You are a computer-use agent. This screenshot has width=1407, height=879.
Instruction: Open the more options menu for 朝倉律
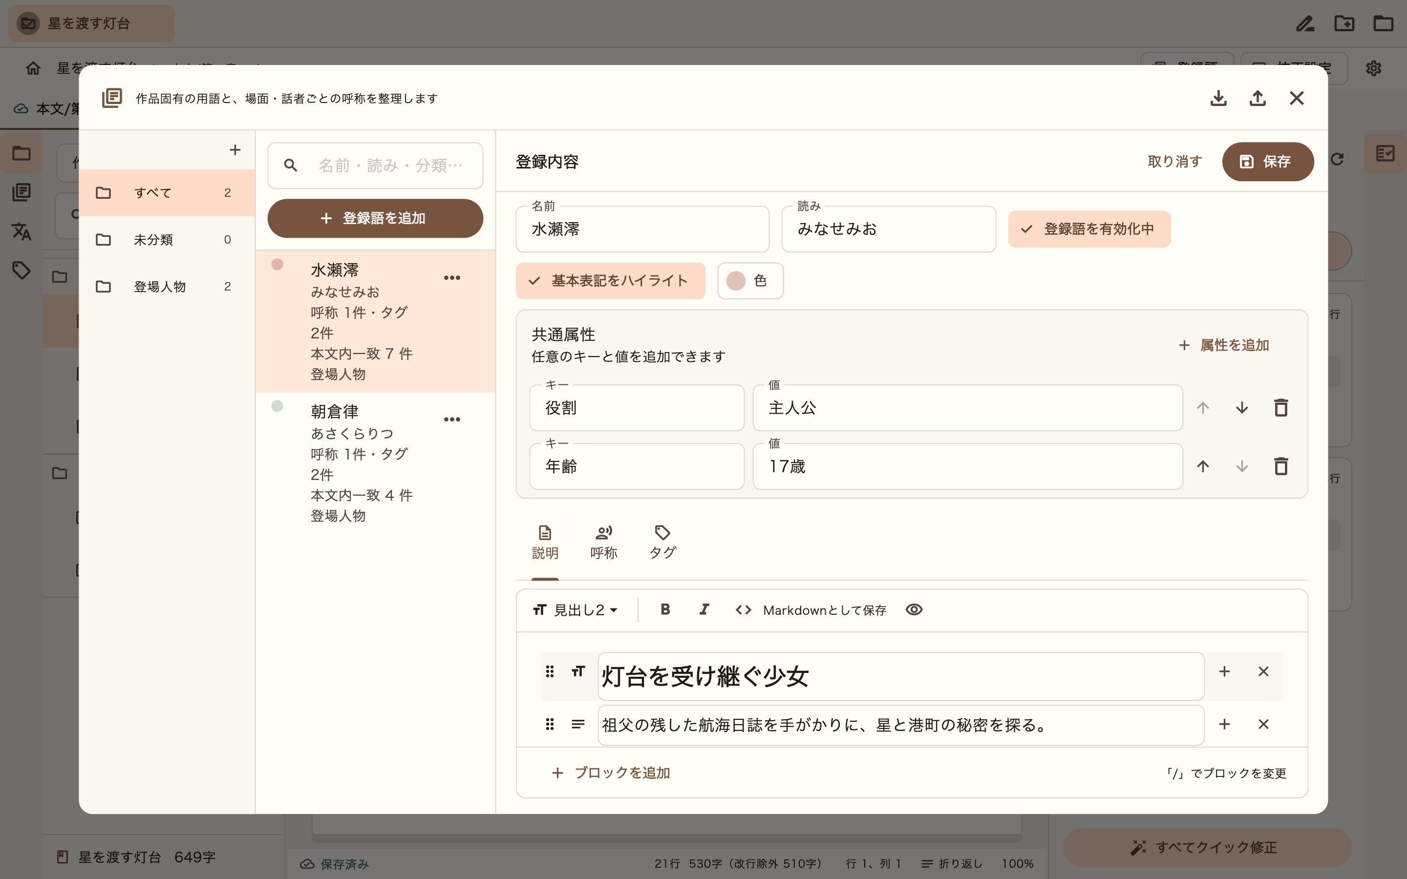(x=452, y=419)
